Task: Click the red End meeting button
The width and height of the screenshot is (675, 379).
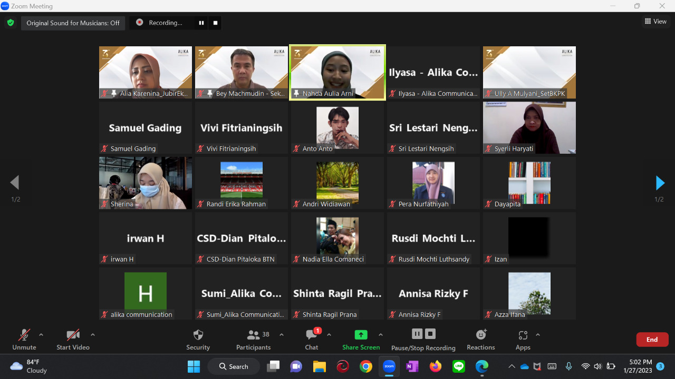Action: 652,340
